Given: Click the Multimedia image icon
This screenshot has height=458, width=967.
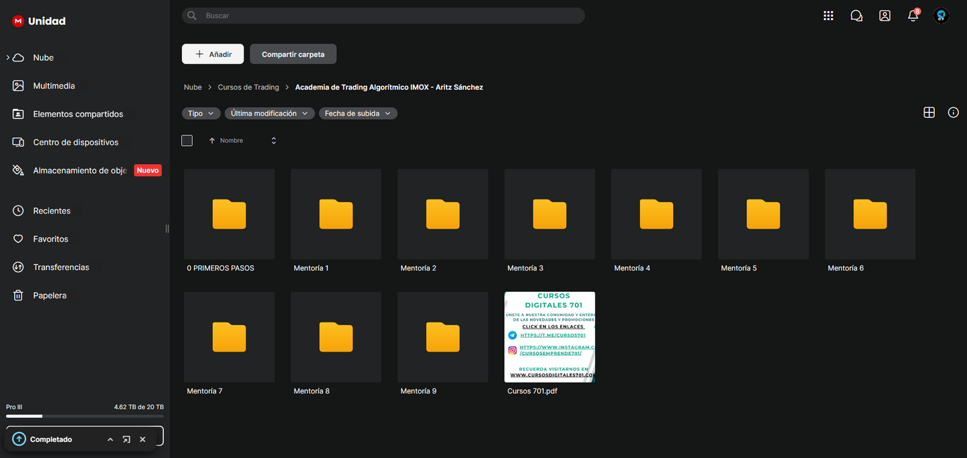Looking at the screenshot, I should 19,86.
